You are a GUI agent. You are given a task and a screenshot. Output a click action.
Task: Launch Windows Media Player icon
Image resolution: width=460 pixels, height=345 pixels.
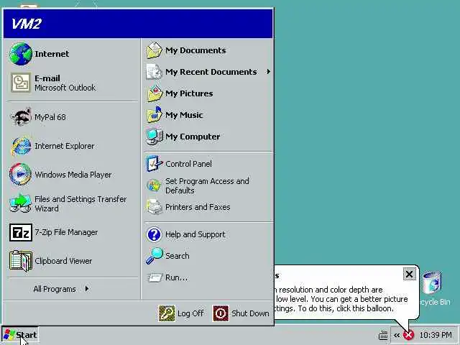pyautogui.click(x=21, y=175)
